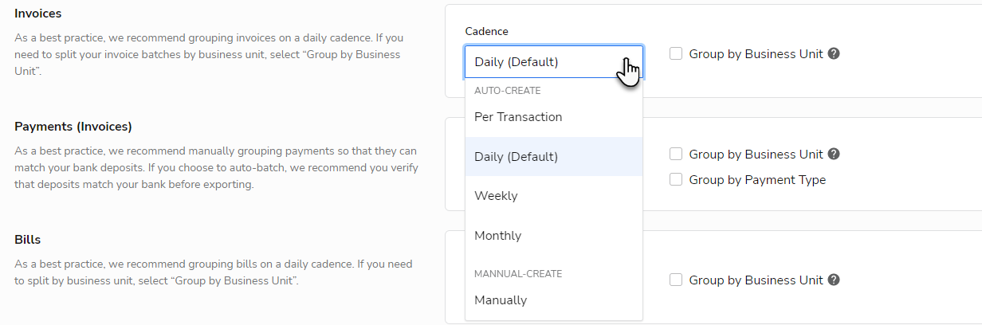The image size is (982, 325).
Task: Click the Payments (Invoices) section heading
Action: click(x=73, y=127)
